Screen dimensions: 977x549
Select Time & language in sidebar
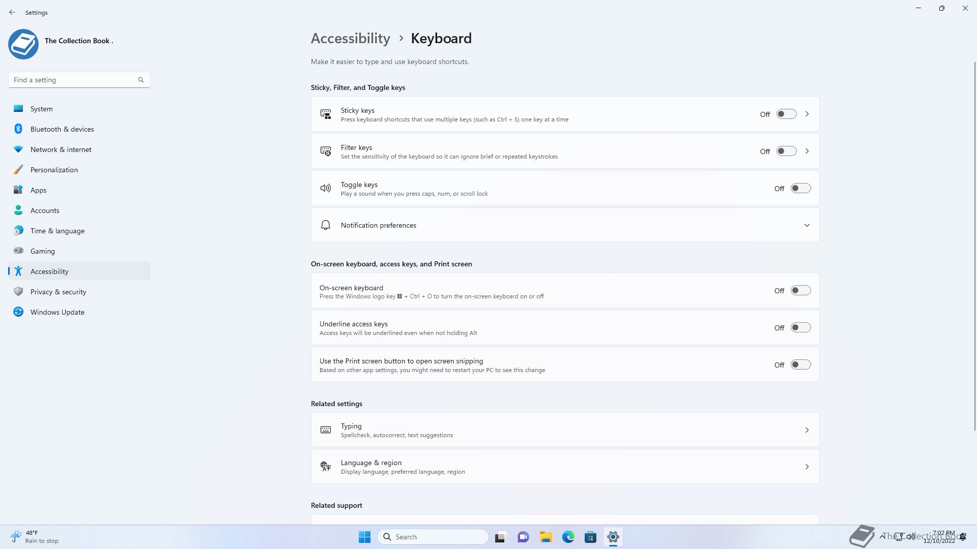click(79, 230)
